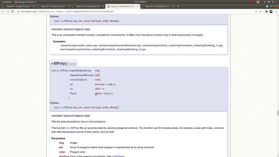
Task: Click 'lineType = LINE_8' default value
Action: point(105,84)
